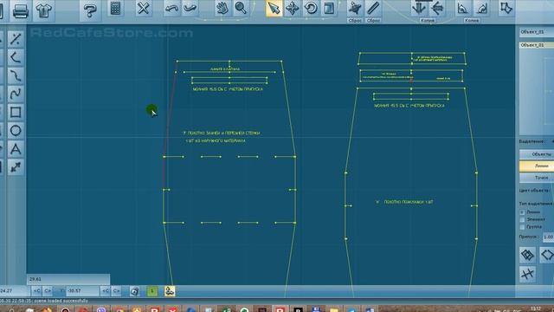Click the pin reset tool above first Сброс
Image resolution: width=554 pixels, height=312 pixels.
(x=354, y=8)
